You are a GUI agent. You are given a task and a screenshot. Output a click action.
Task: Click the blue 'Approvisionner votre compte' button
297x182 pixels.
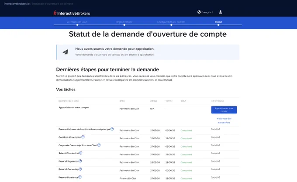tap(224, 110)
